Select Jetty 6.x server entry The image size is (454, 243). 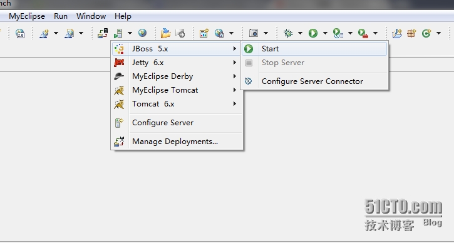coord(177,63)
